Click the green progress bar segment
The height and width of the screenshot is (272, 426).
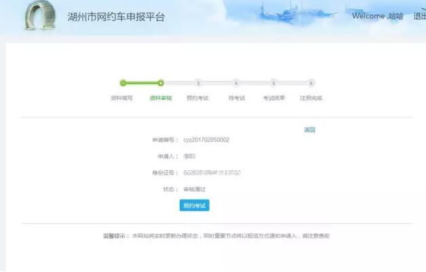[x=142, y=83]
